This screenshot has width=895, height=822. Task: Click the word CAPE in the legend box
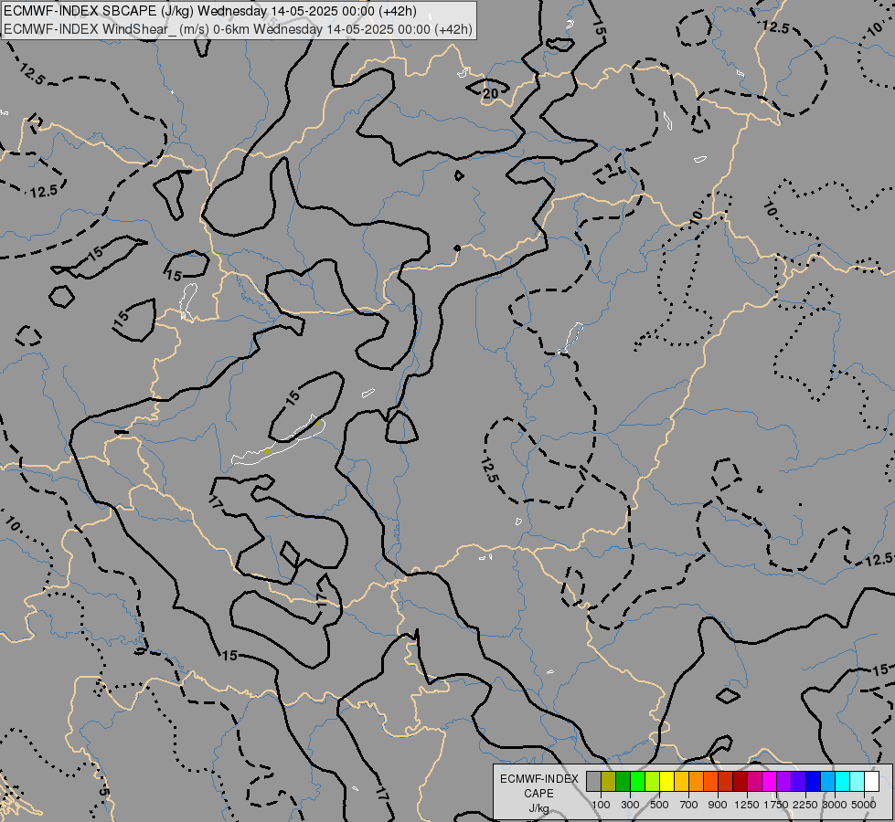tap(538, 794)
